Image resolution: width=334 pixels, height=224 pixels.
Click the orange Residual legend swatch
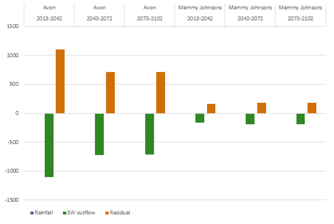(x=107, y=213)
